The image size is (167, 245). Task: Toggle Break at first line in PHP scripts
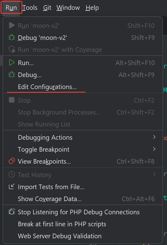83,224
